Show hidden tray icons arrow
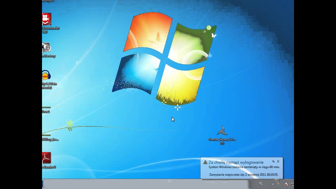The height and width of the screenshot is (189, 336). coord(272,184)
